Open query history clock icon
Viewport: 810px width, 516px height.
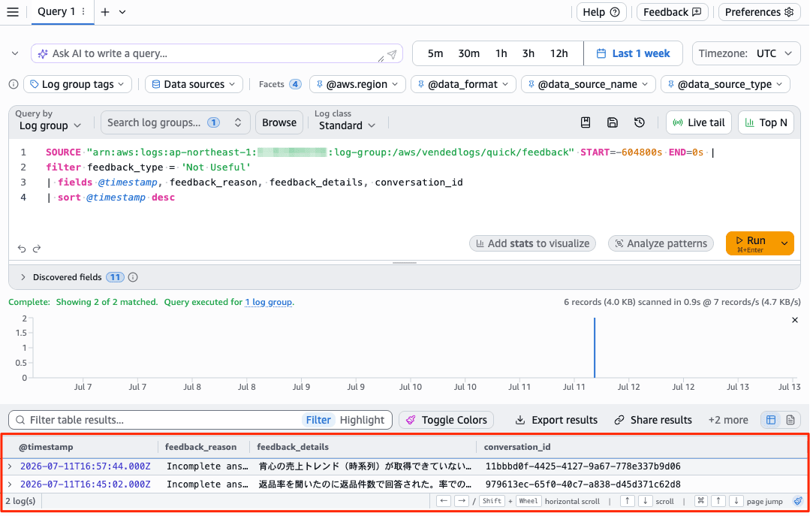coord(640,122)
